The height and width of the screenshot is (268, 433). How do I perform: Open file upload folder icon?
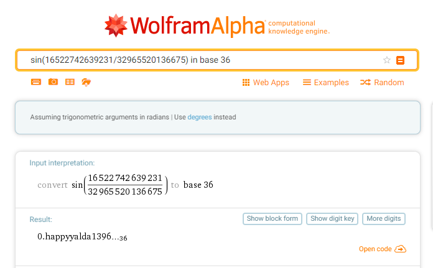coord(86,82)
